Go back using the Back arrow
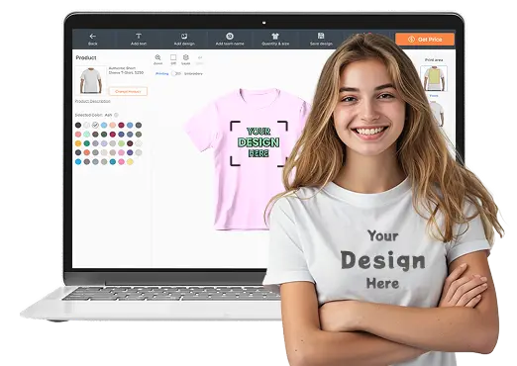This screenshot has width=517, height=366. click(x=93, y=39)
